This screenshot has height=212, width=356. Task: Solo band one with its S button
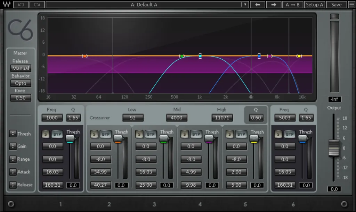tap(45, 134)
